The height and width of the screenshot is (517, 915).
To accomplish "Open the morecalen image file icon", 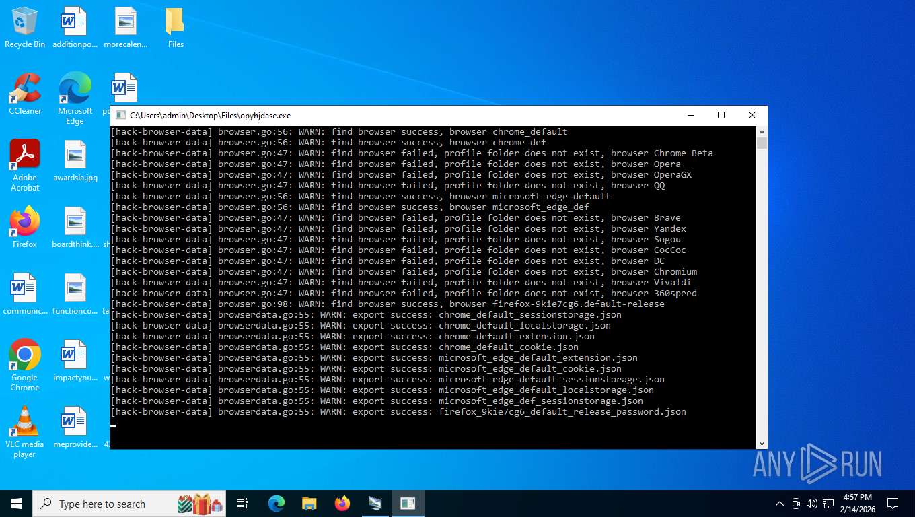I will [x=125, y=28].
